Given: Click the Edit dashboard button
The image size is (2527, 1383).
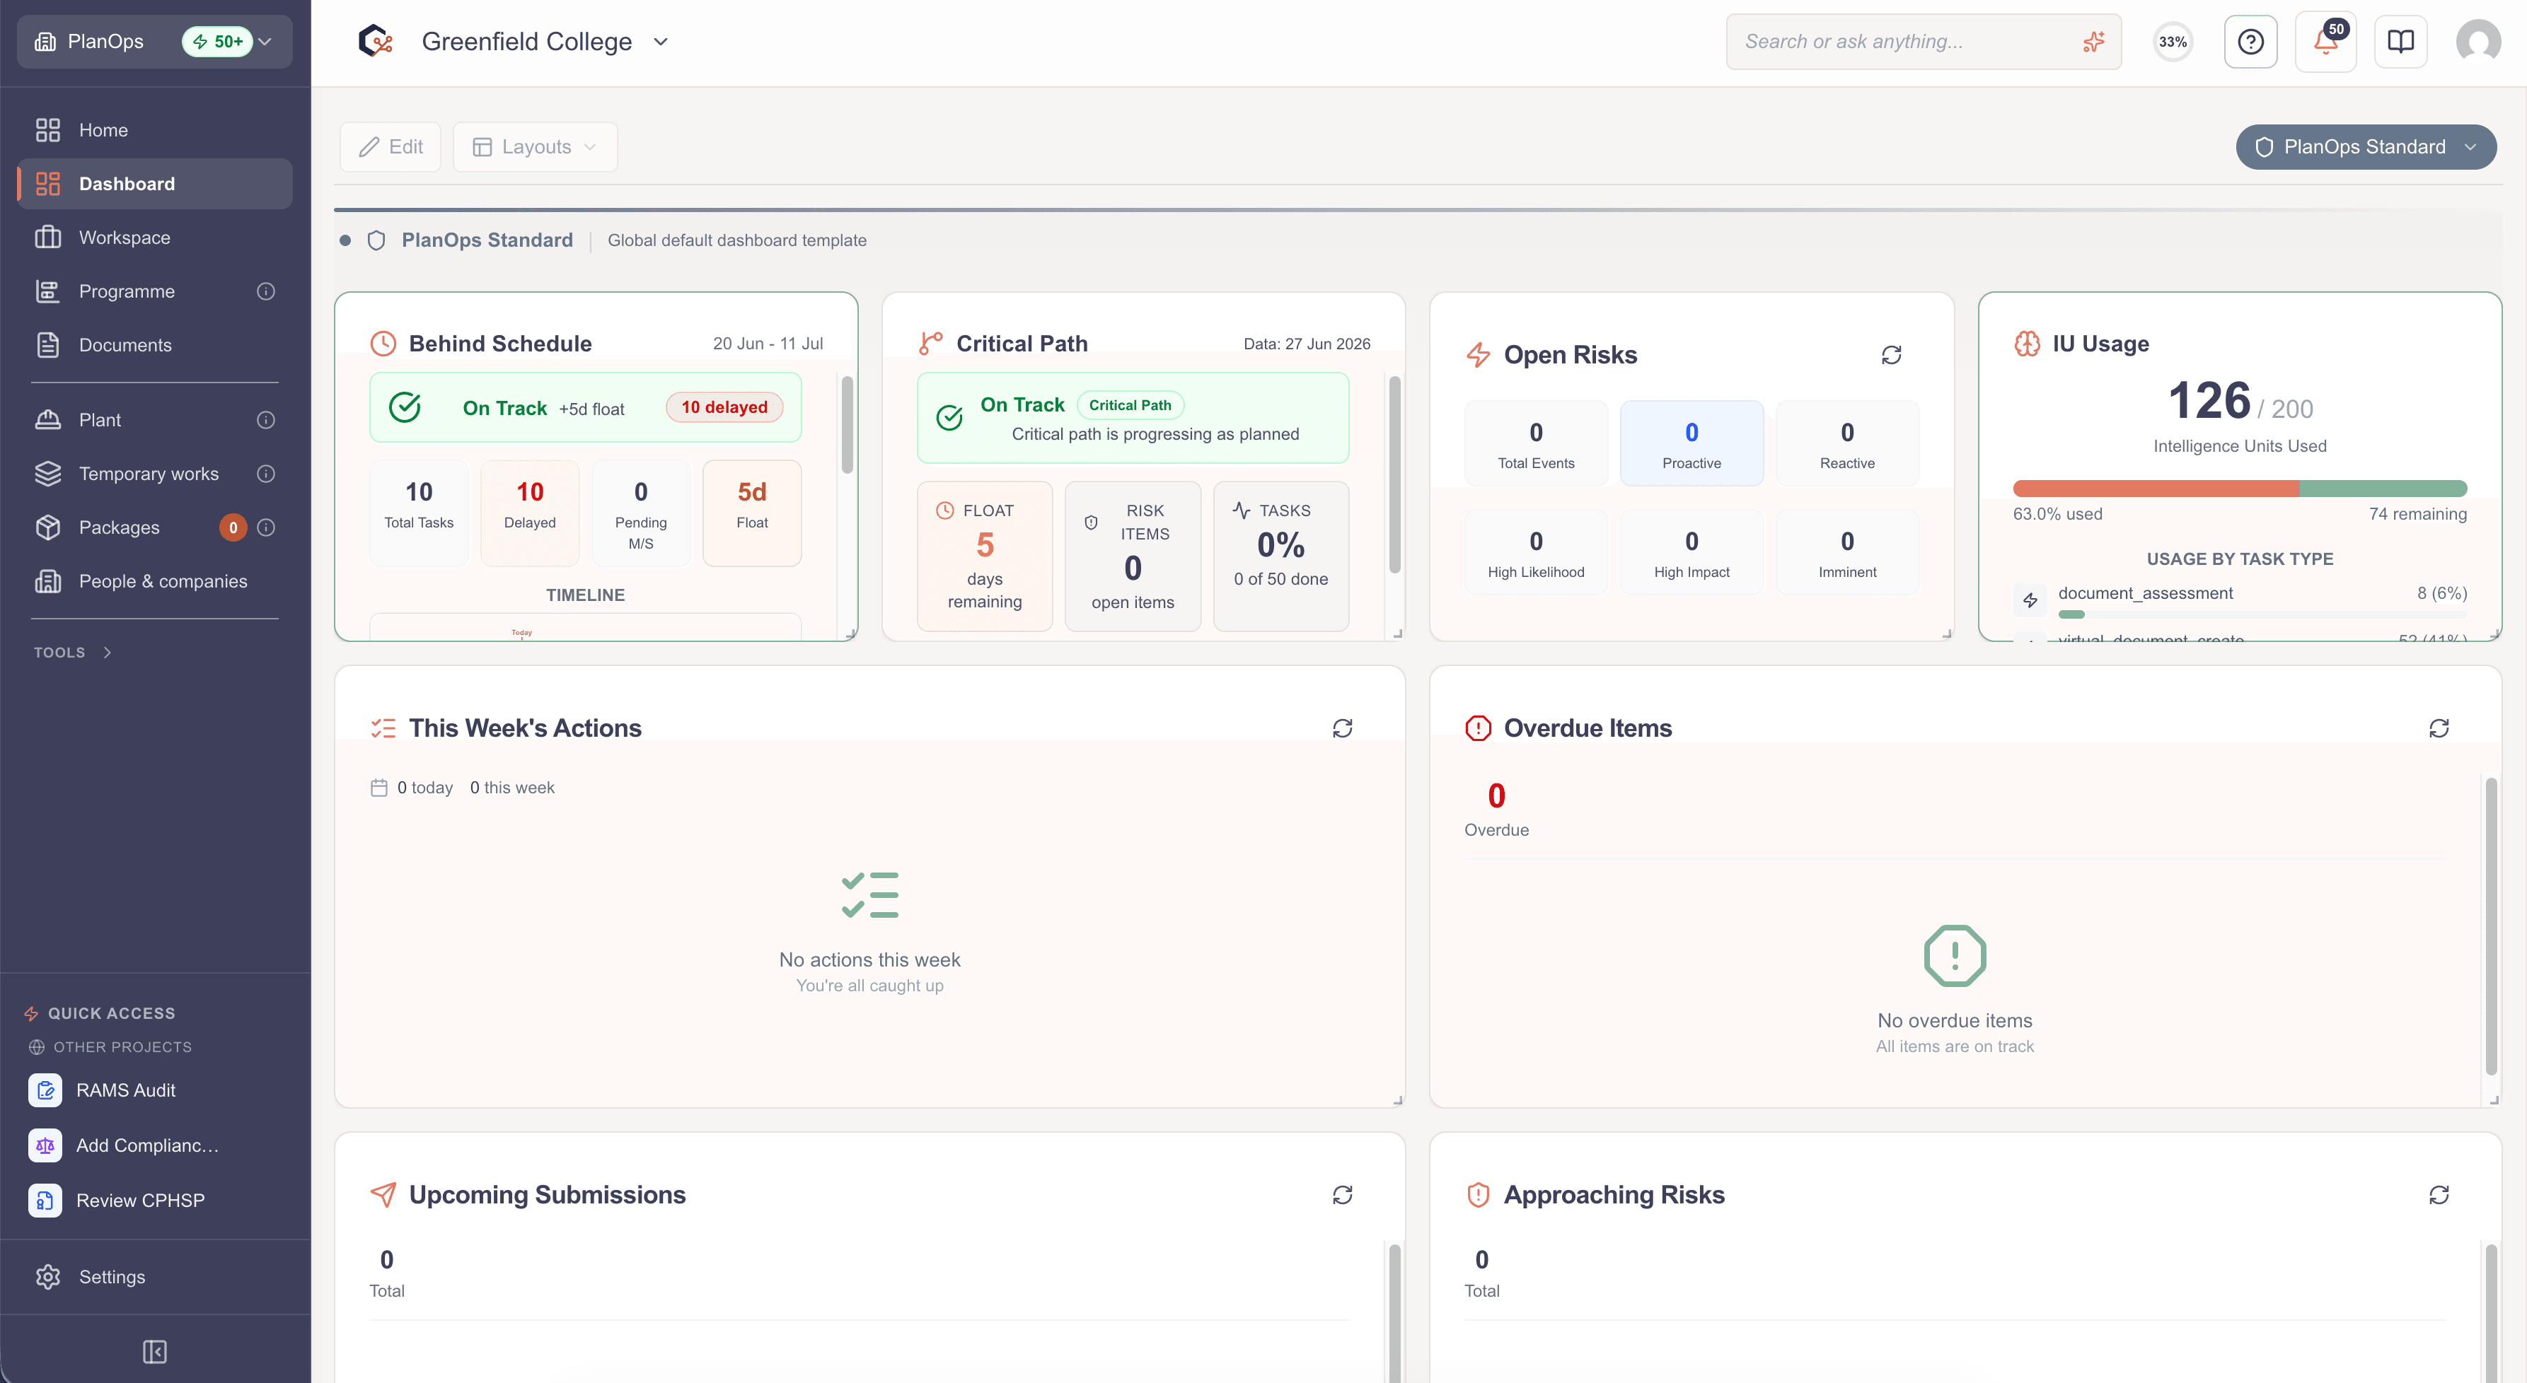Looking at the screenshot, I should (x=391, y=147).
